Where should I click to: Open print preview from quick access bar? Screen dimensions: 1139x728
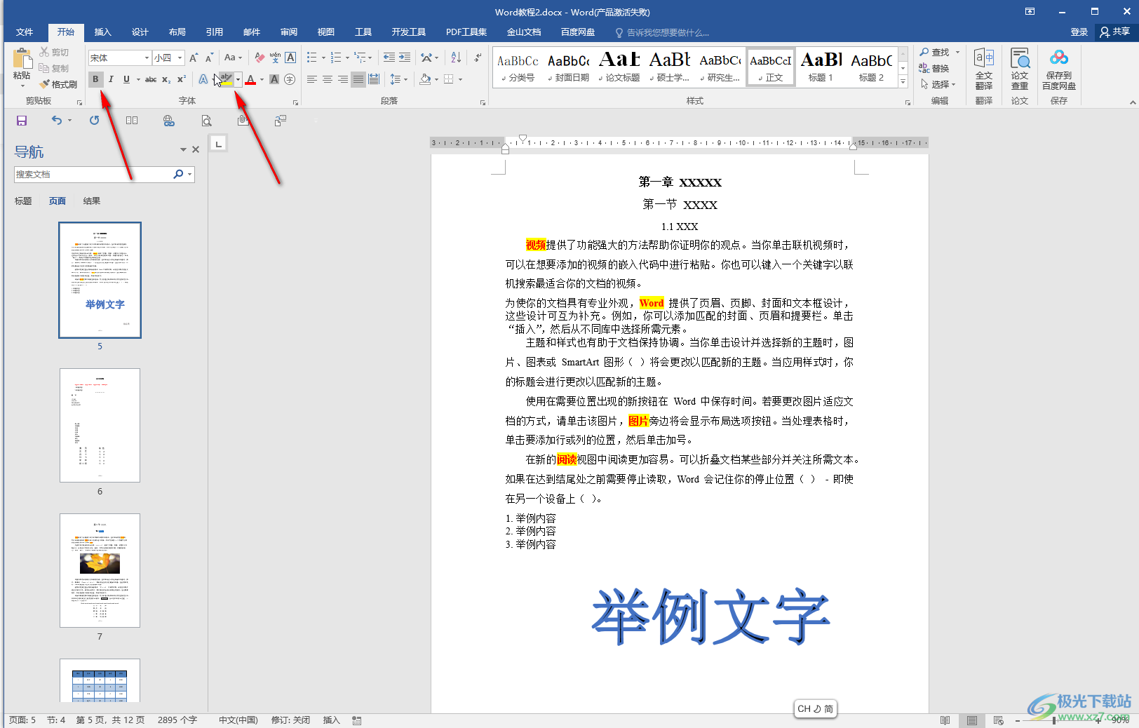coord(206,121)
